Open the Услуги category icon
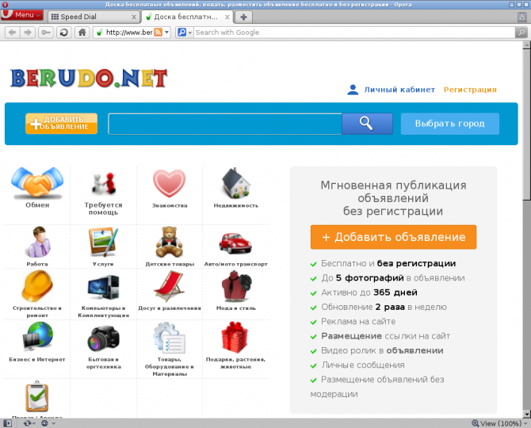 click(x=103, y=246)
